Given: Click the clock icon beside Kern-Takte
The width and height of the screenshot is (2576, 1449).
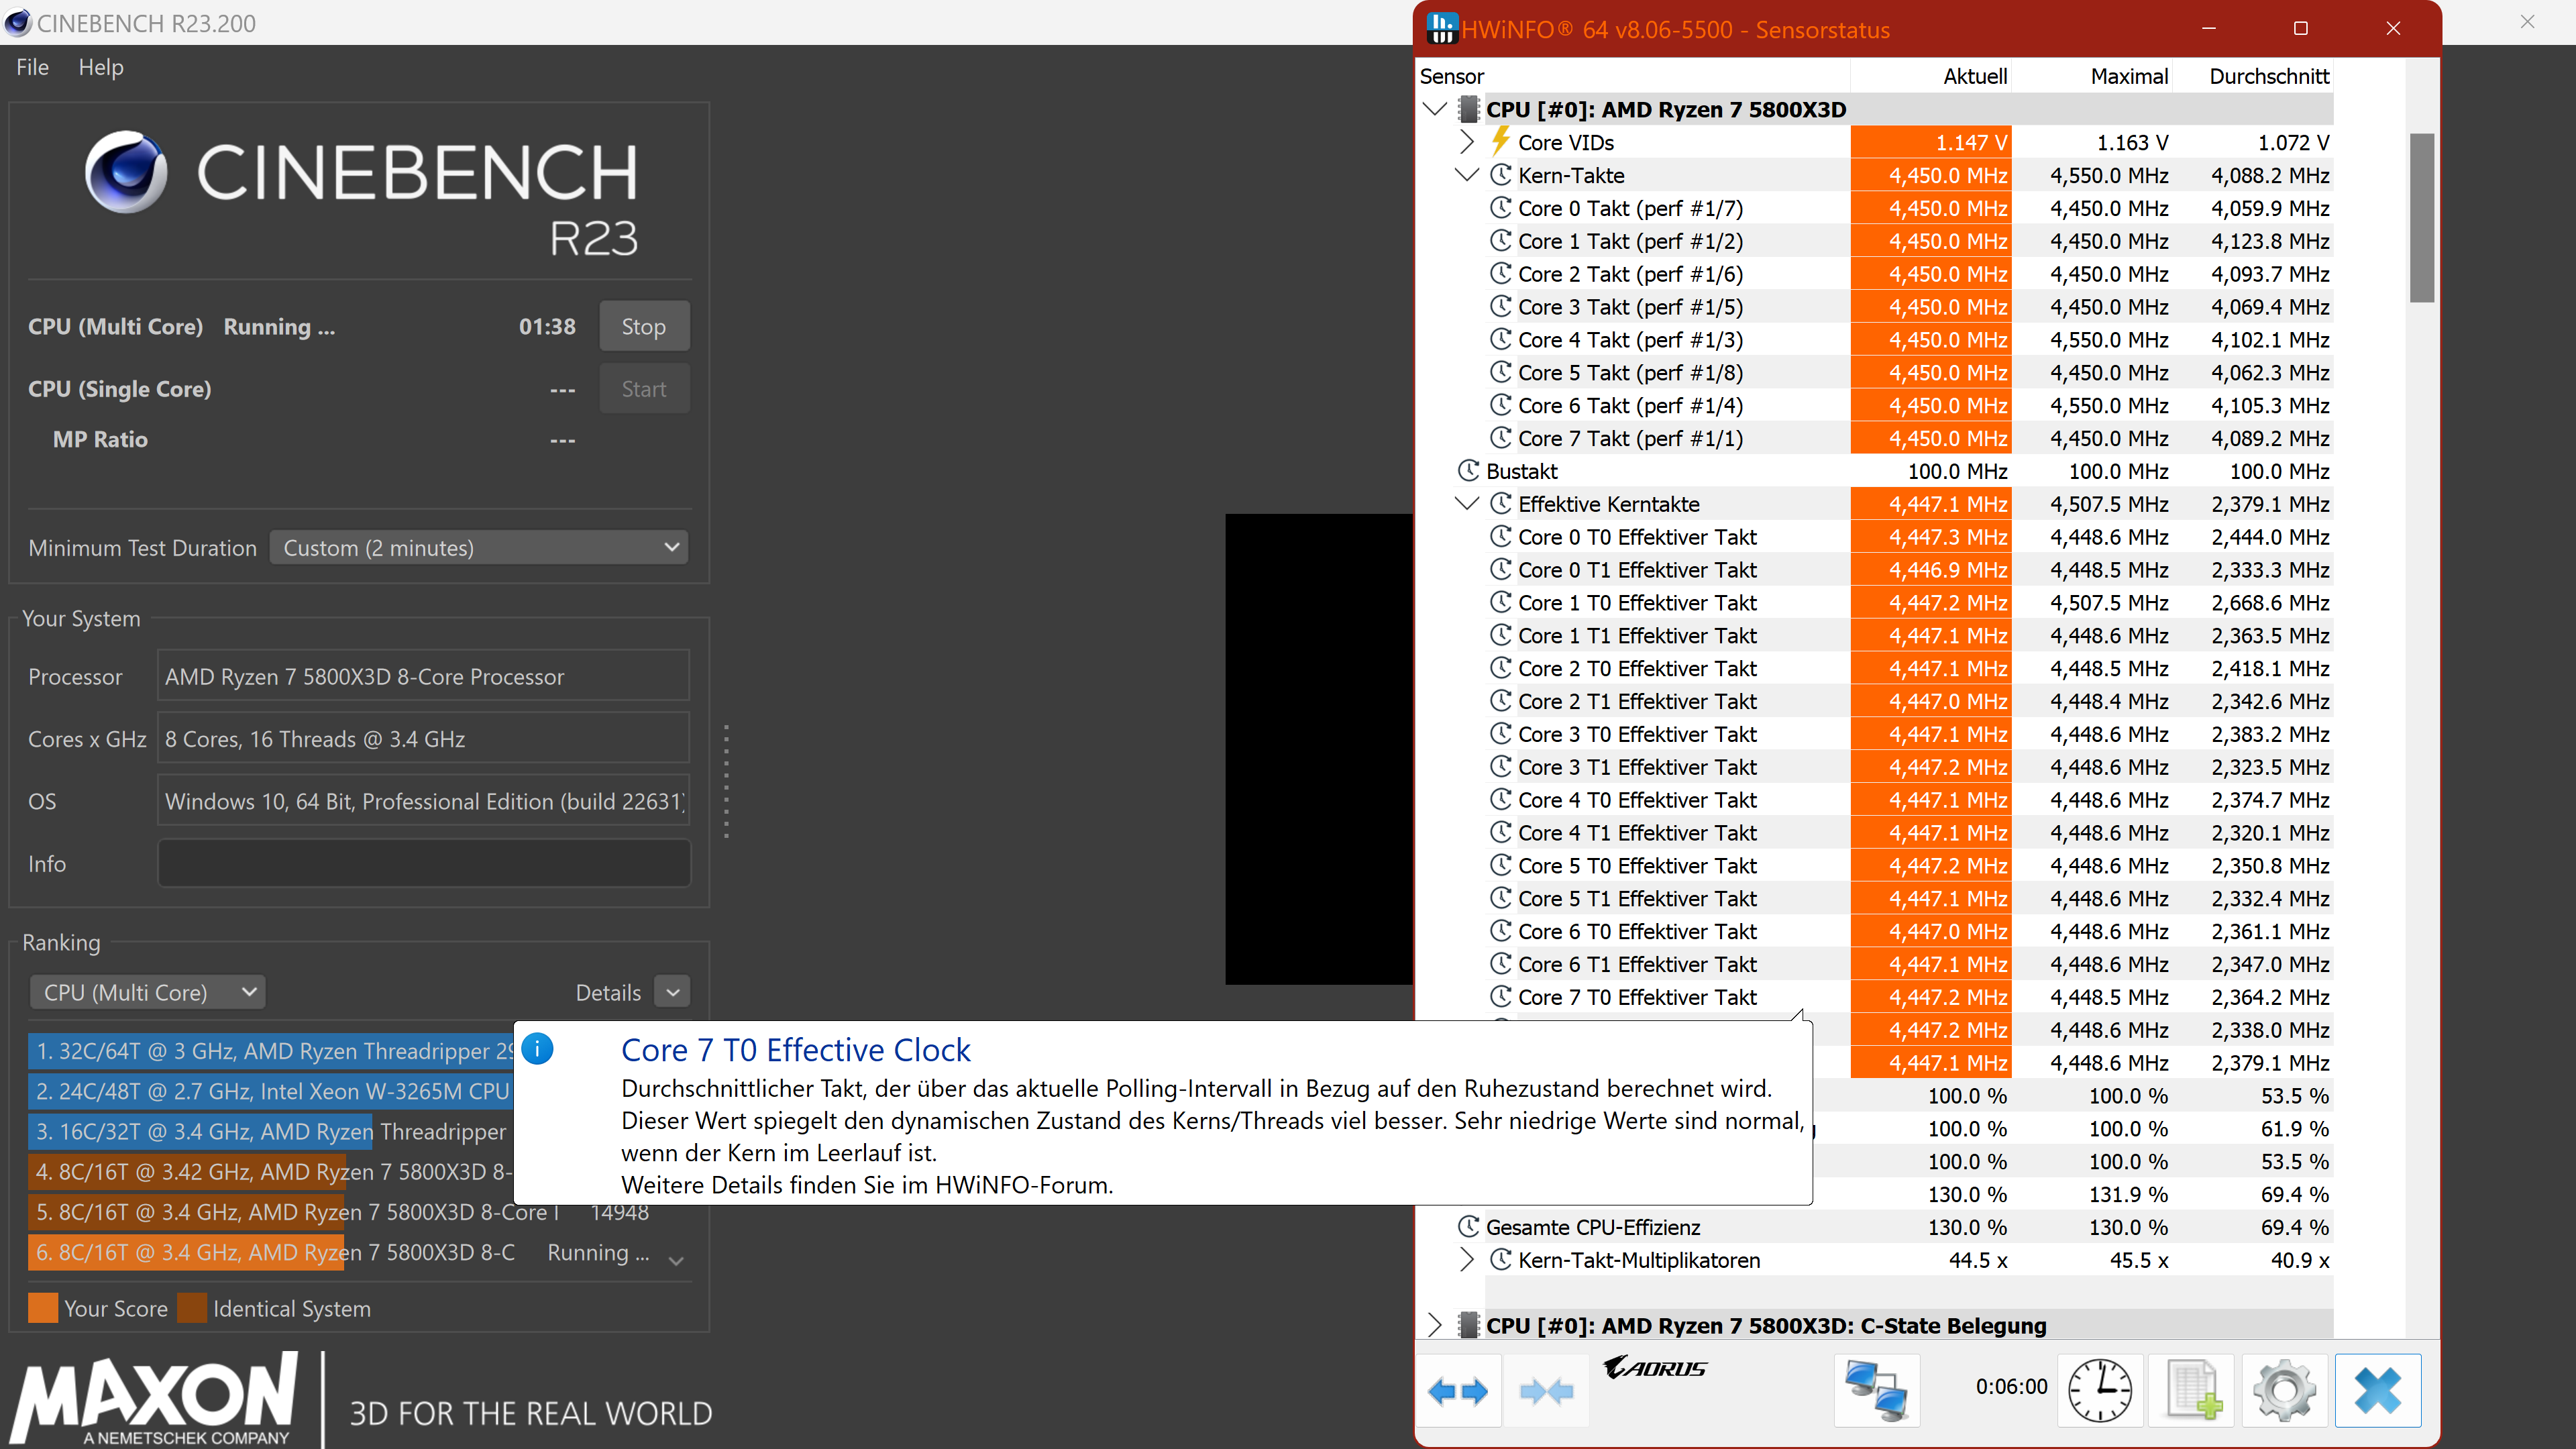Looking at the screenshot, I should (x=1500, y=175).
